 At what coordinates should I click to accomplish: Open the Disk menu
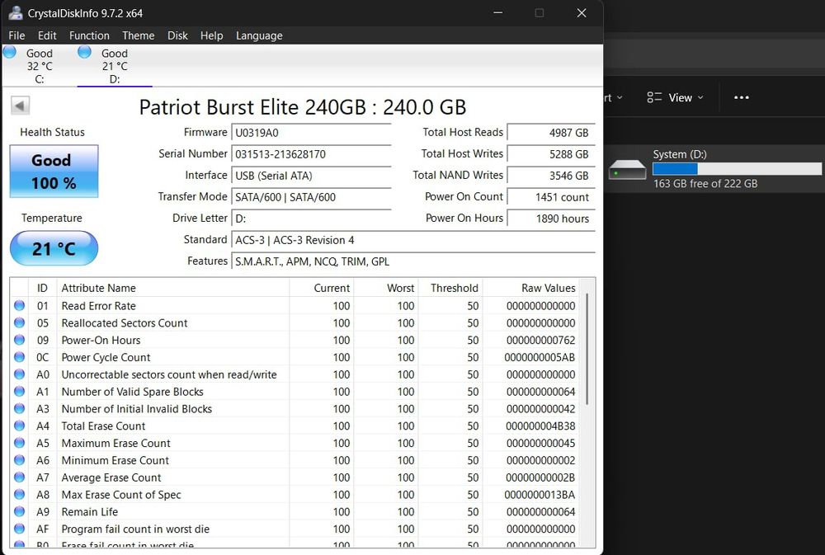click(177, 35)
